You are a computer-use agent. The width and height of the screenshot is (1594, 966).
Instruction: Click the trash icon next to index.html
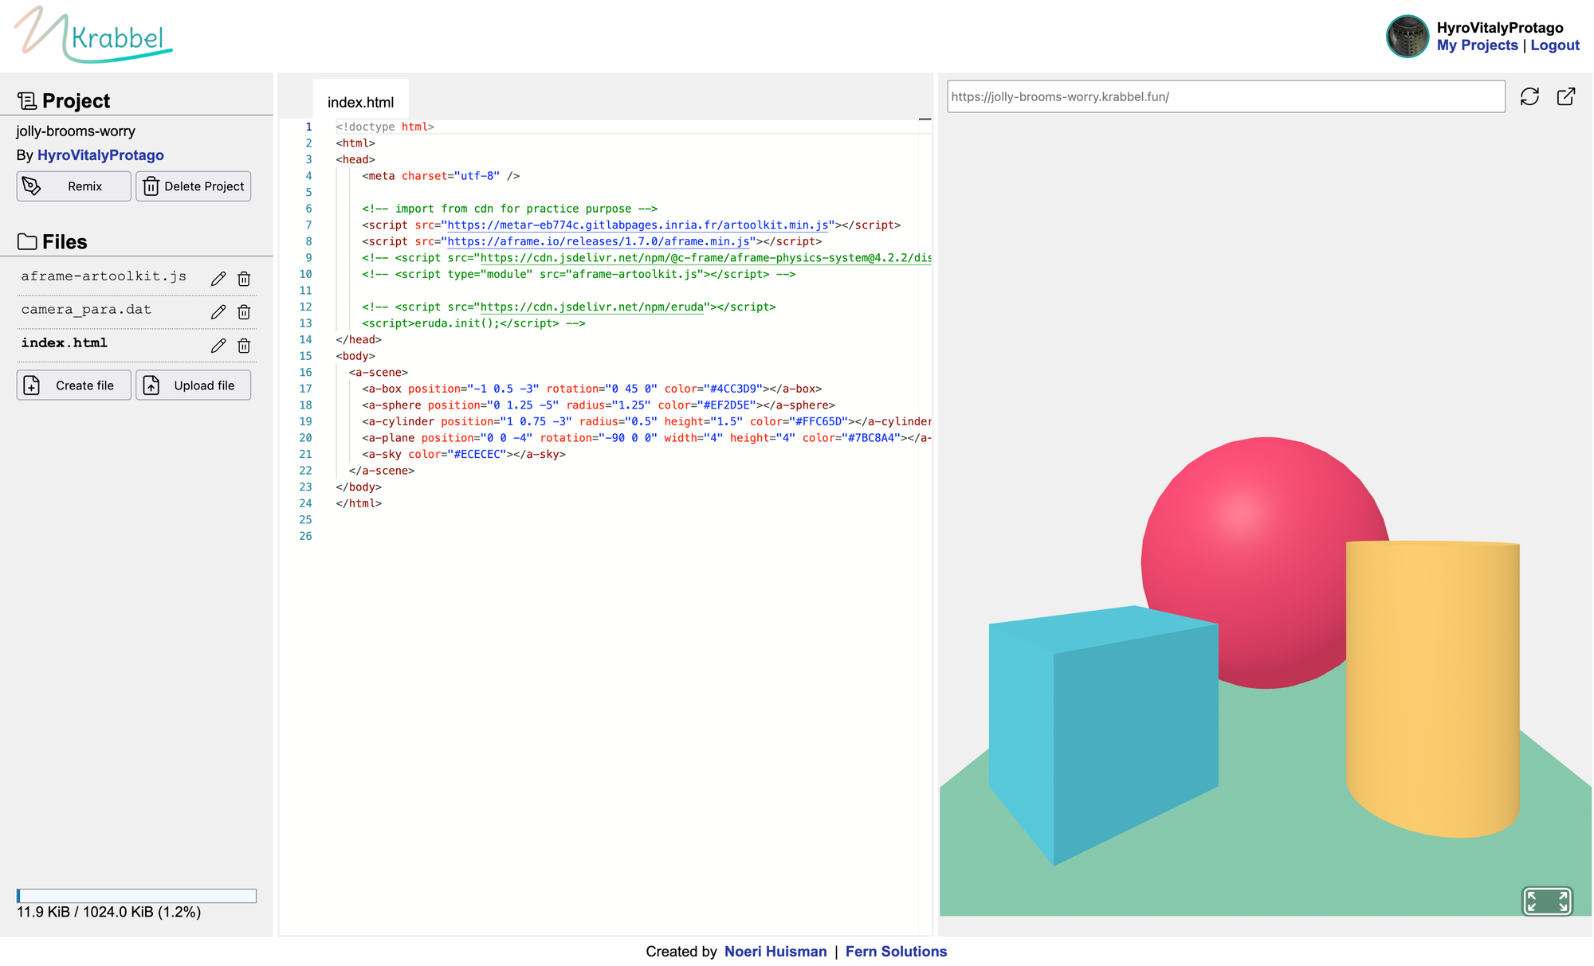(244, 346)
